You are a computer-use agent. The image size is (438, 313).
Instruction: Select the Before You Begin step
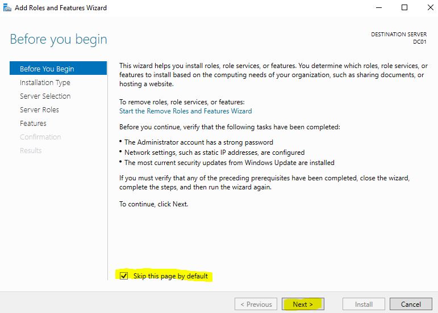[58, 68]
